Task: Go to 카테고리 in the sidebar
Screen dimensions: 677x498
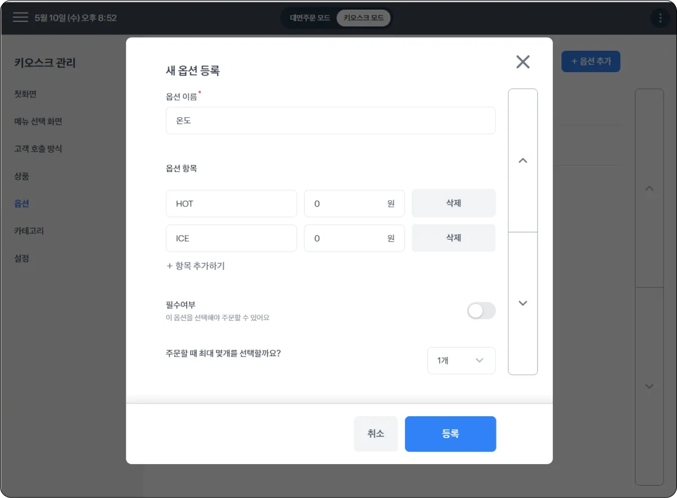Action: point(29,231)
